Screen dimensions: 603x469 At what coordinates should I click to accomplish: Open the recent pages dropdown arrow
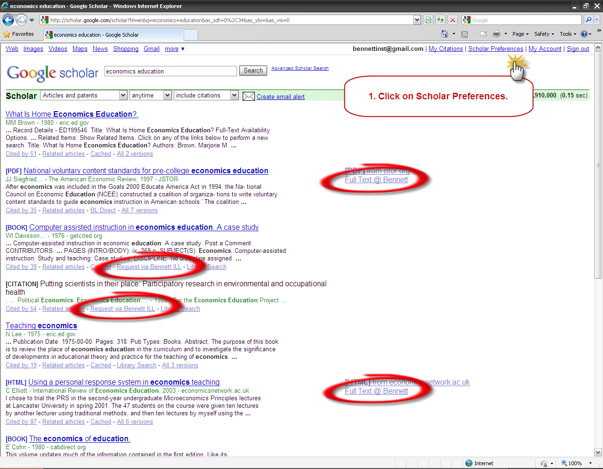[32, 20]
